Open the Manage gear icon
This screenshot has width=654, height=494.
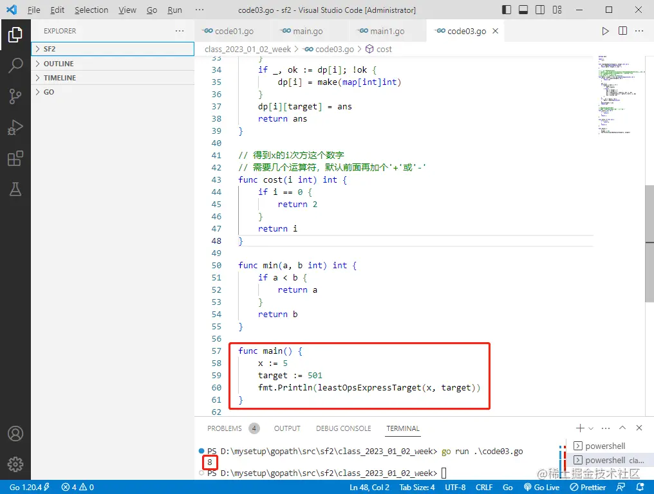[x=15, y=464]
